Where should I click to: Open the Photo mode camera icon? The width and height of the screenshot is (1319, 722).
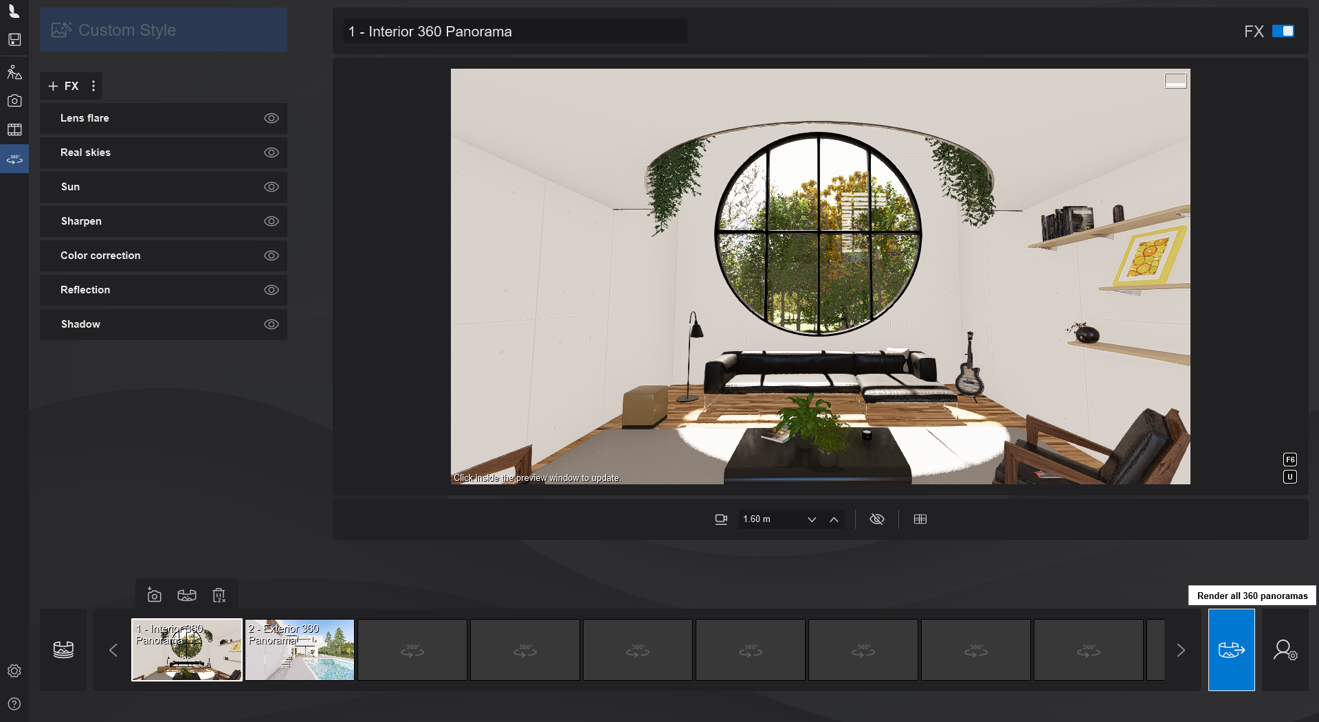point(14,101)
